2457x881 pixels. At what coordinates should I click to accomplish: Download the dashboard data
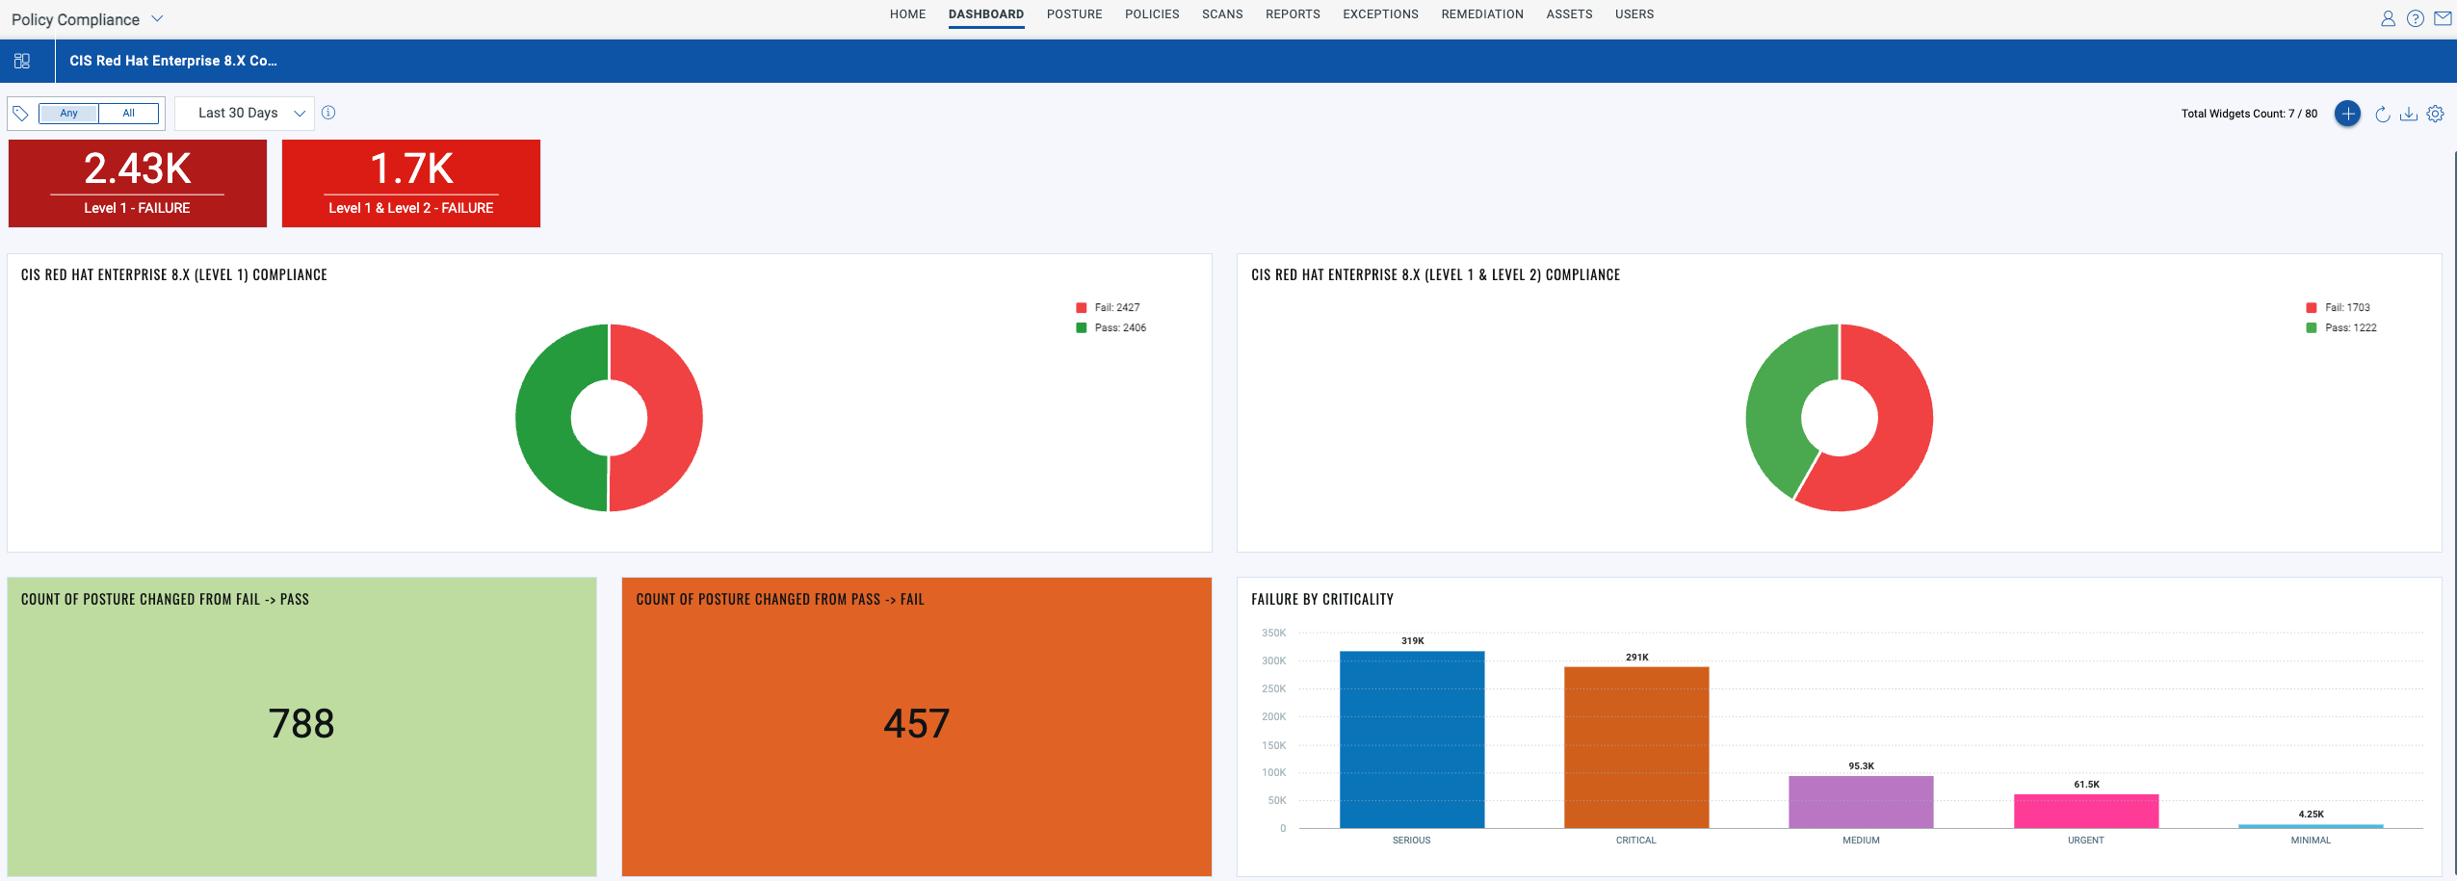2409,114
